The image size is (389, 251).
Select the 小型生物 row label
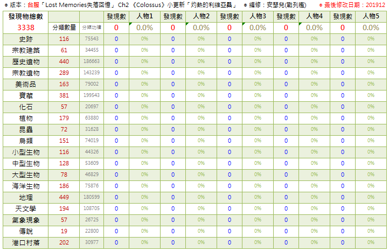point(25,152)
